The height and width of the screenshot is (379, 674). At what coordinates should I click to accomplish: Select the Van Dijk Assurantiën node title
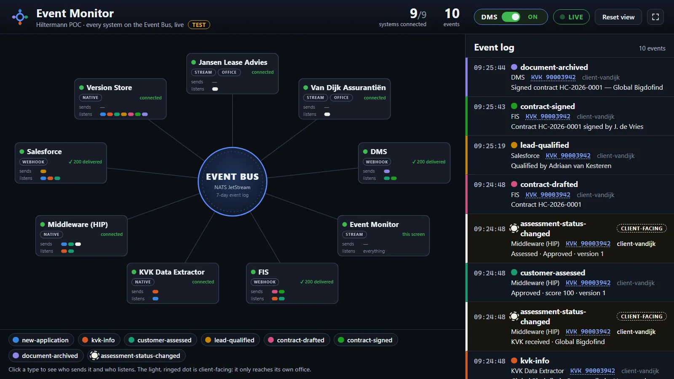(348, 88)
